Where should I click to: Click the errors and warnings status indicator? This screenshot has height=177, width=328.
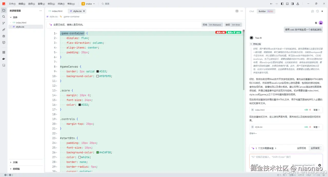[x=9, y=175]
